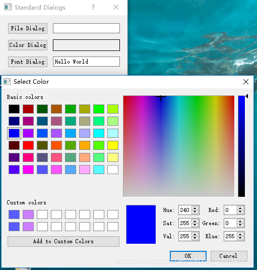Click the Hue value field

coord(185,210)
